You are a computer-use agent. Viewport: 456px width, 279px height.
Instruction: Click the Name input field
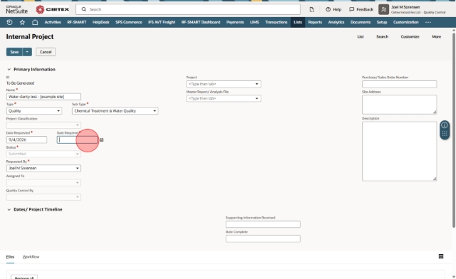point(43,97)
